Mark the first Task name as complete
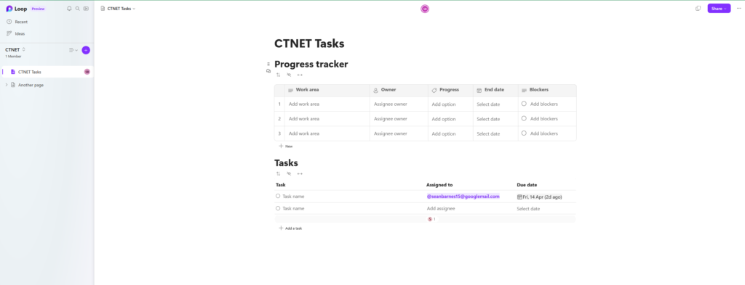Viewport: 745px width, 285px height. tap(278, 196)
